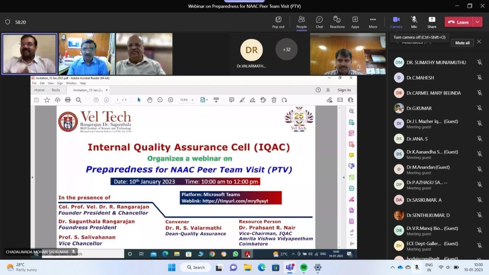This screenshot has height=275, width=489.
Task: Open the File menu in Acrobat Reader
Action: pos(34,83)
